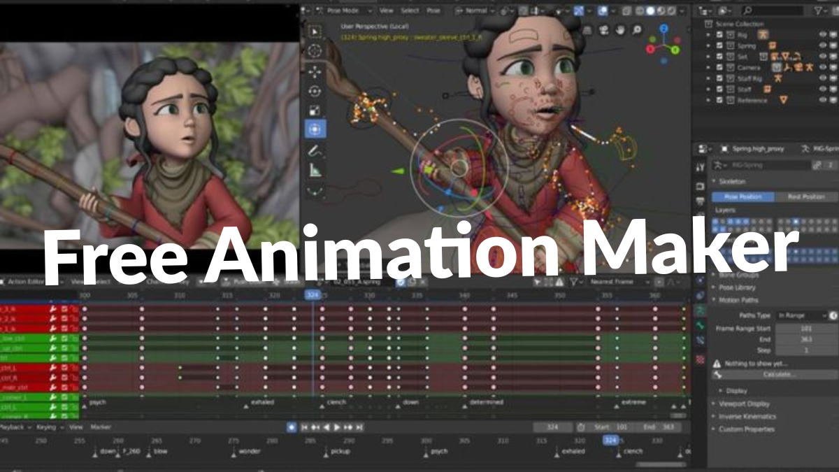Image resolution: width=839 pixels, height=472 pixels.
Task: Toggle auto keying record button
Action: tap(292, 427)
